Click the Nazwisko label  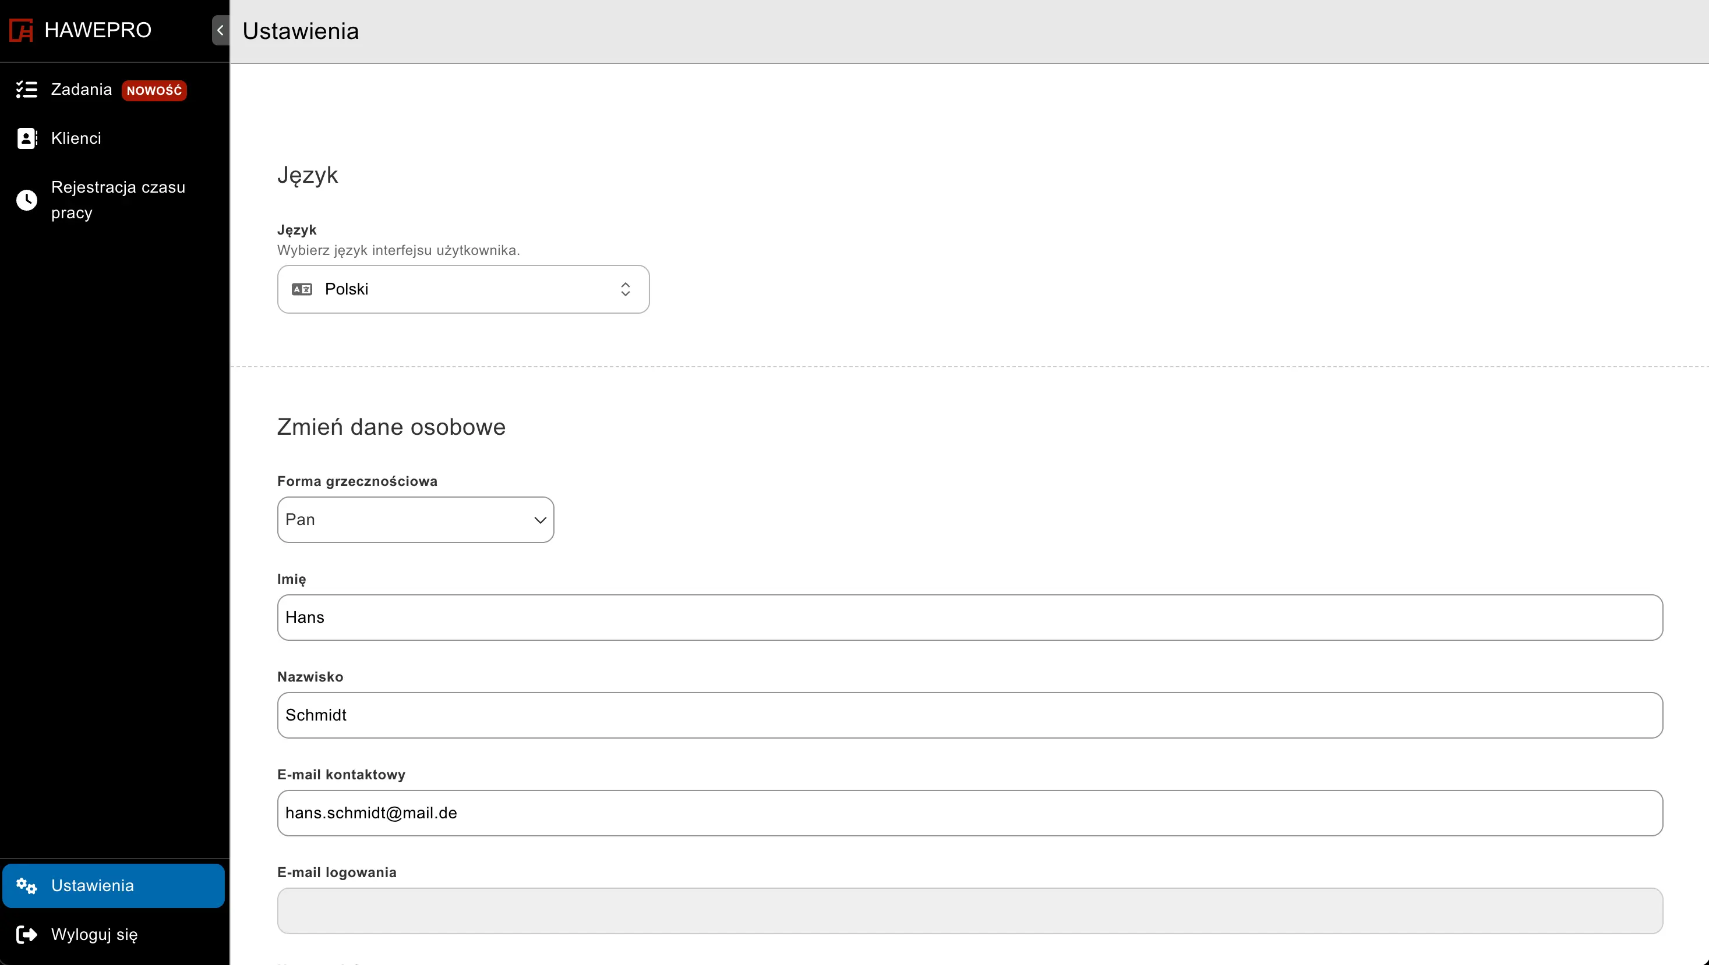[310, 677]
